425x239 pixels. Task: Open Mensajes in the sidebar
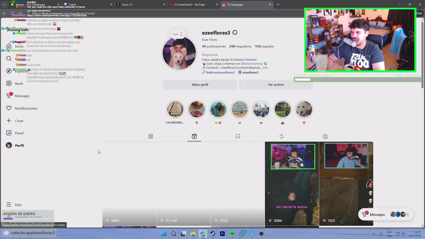pos(18,96)
